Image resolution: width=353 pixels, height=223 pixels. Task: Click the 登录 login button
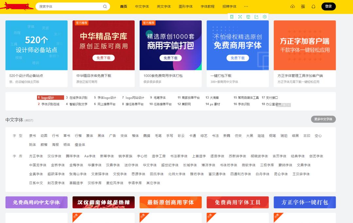[328, 6]
